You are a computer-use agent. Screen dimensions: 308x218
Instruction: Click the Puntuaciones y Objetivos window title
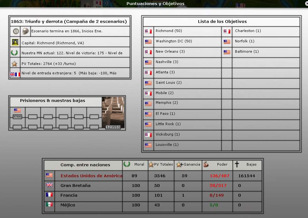(x=155, y=3)
